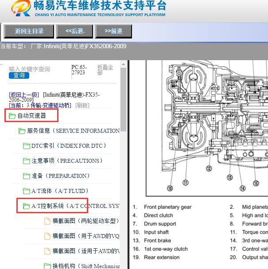Open the [当前: 3.传输-变速驱动桥] link
Viewport: 268px width, 269px height.
tap(40, 105)
